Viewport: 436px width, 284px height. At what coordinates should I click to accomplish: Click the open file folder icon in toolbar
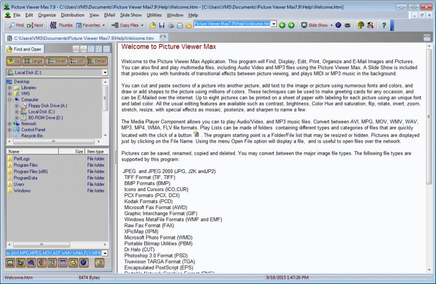coord(153,26)
